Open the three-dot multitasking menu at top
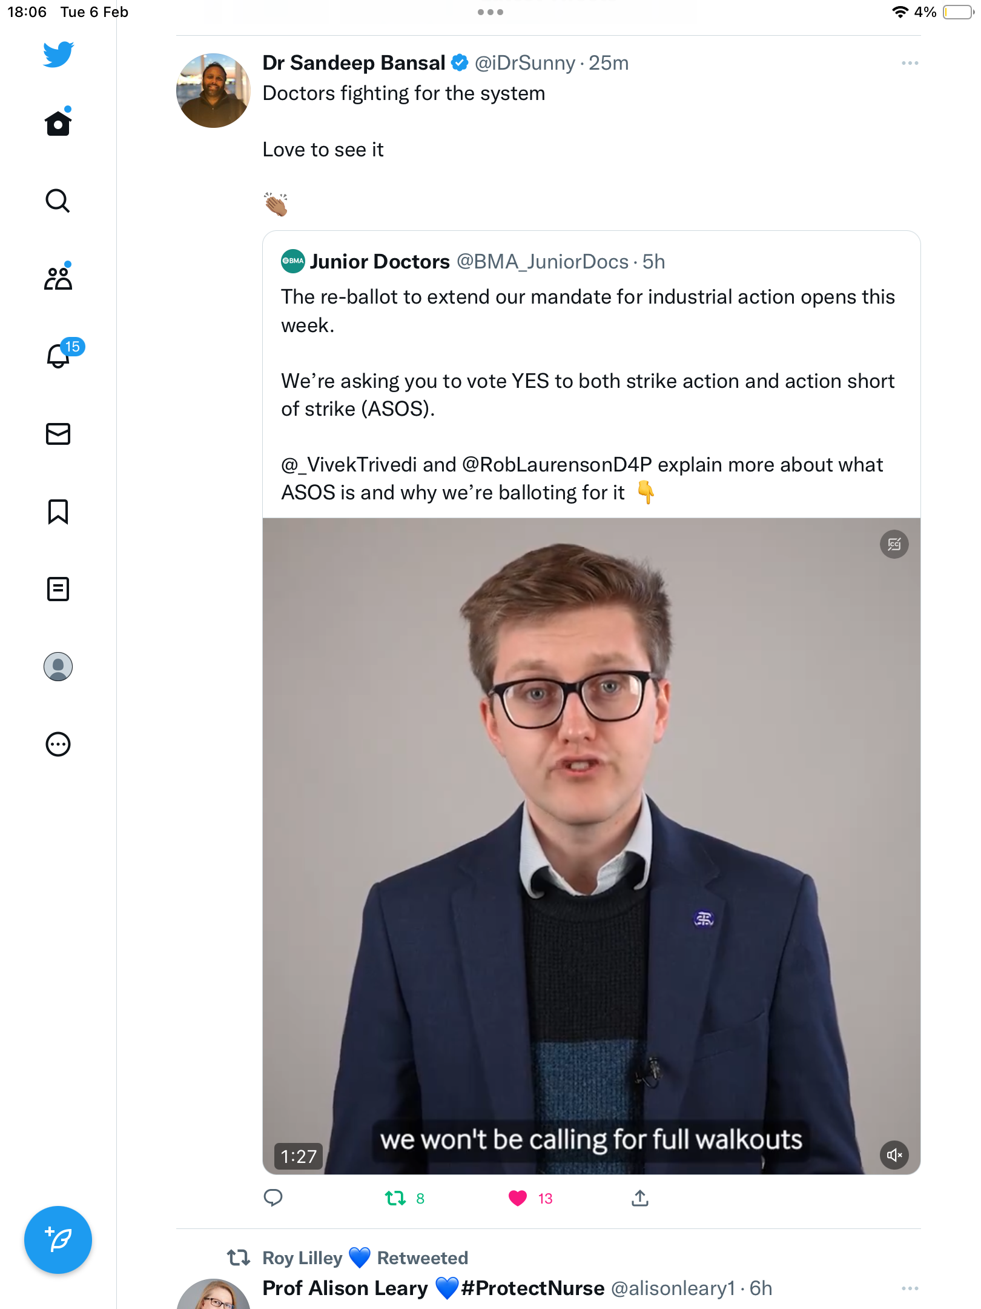Screen dimensions: 981x1309 click(x=490, y=12)
